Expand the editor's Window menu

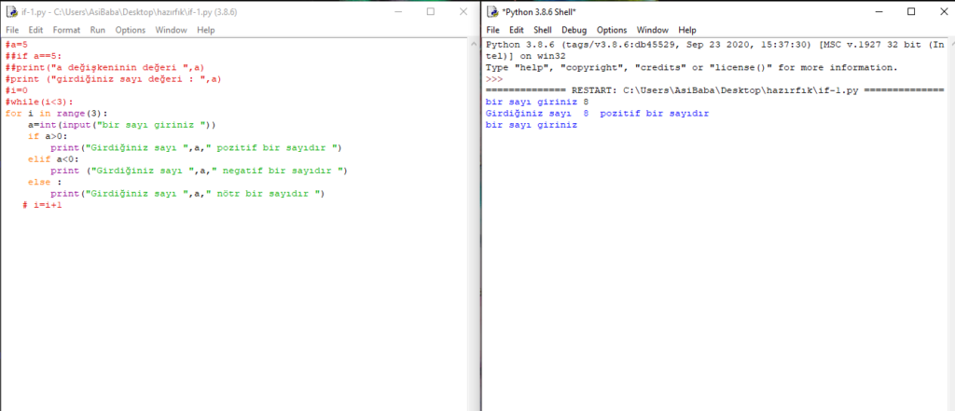(171, 30)
